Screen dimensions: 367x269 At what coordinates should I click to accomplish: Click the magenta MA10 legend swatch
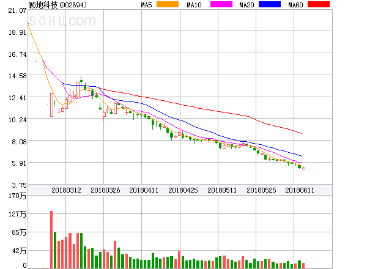point(221,4)
